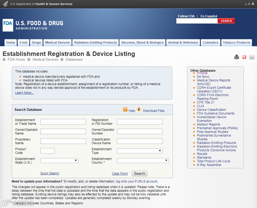Click the Owner/Operator Name field
Image resolution: width=257 pixels, height=208 pixels.
pyautogui.click(x=63, y=131)
